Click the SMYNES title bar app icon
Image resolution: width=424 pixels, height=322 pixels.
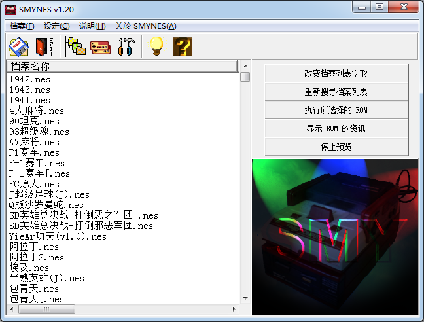coord(10,10)
